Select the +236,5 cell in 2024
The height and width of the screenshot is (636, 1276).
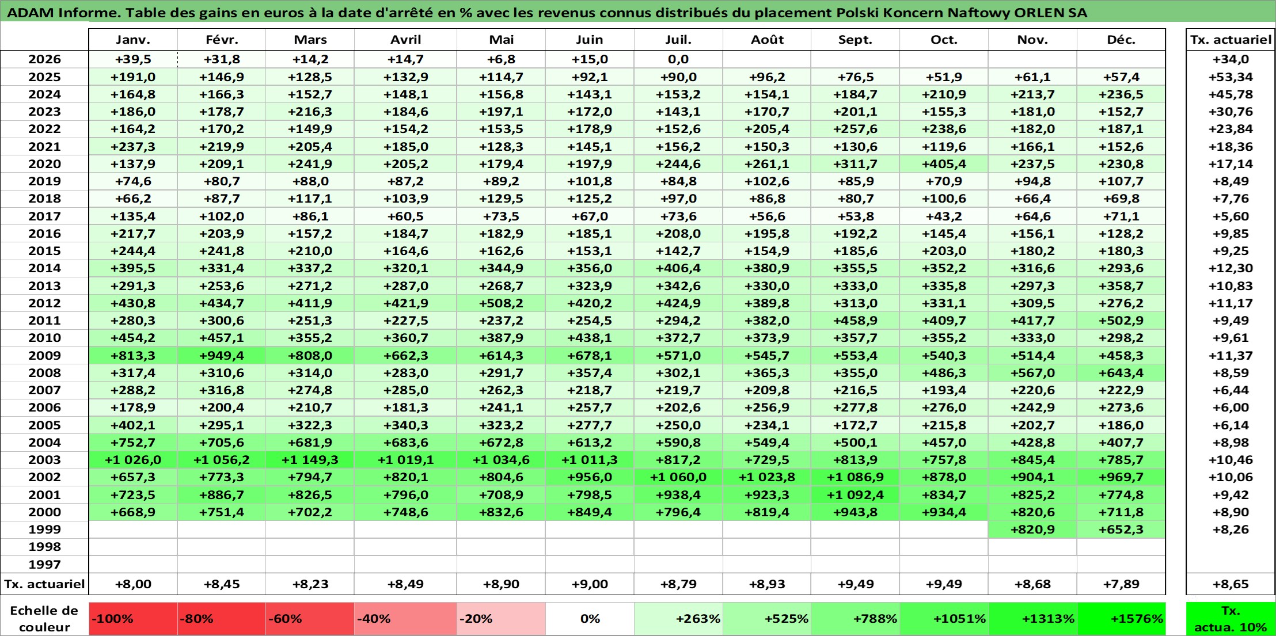1121,94
